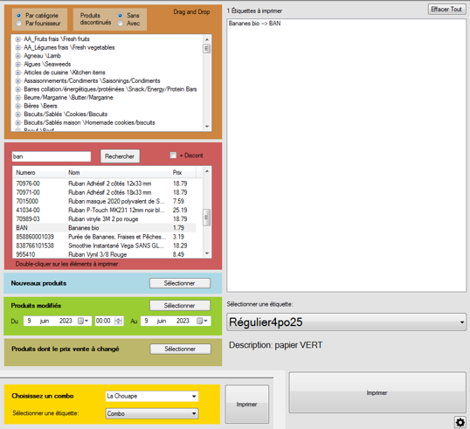Click the Effacer Tout button
Screen dimensions: 470x429
coord(446,10)
